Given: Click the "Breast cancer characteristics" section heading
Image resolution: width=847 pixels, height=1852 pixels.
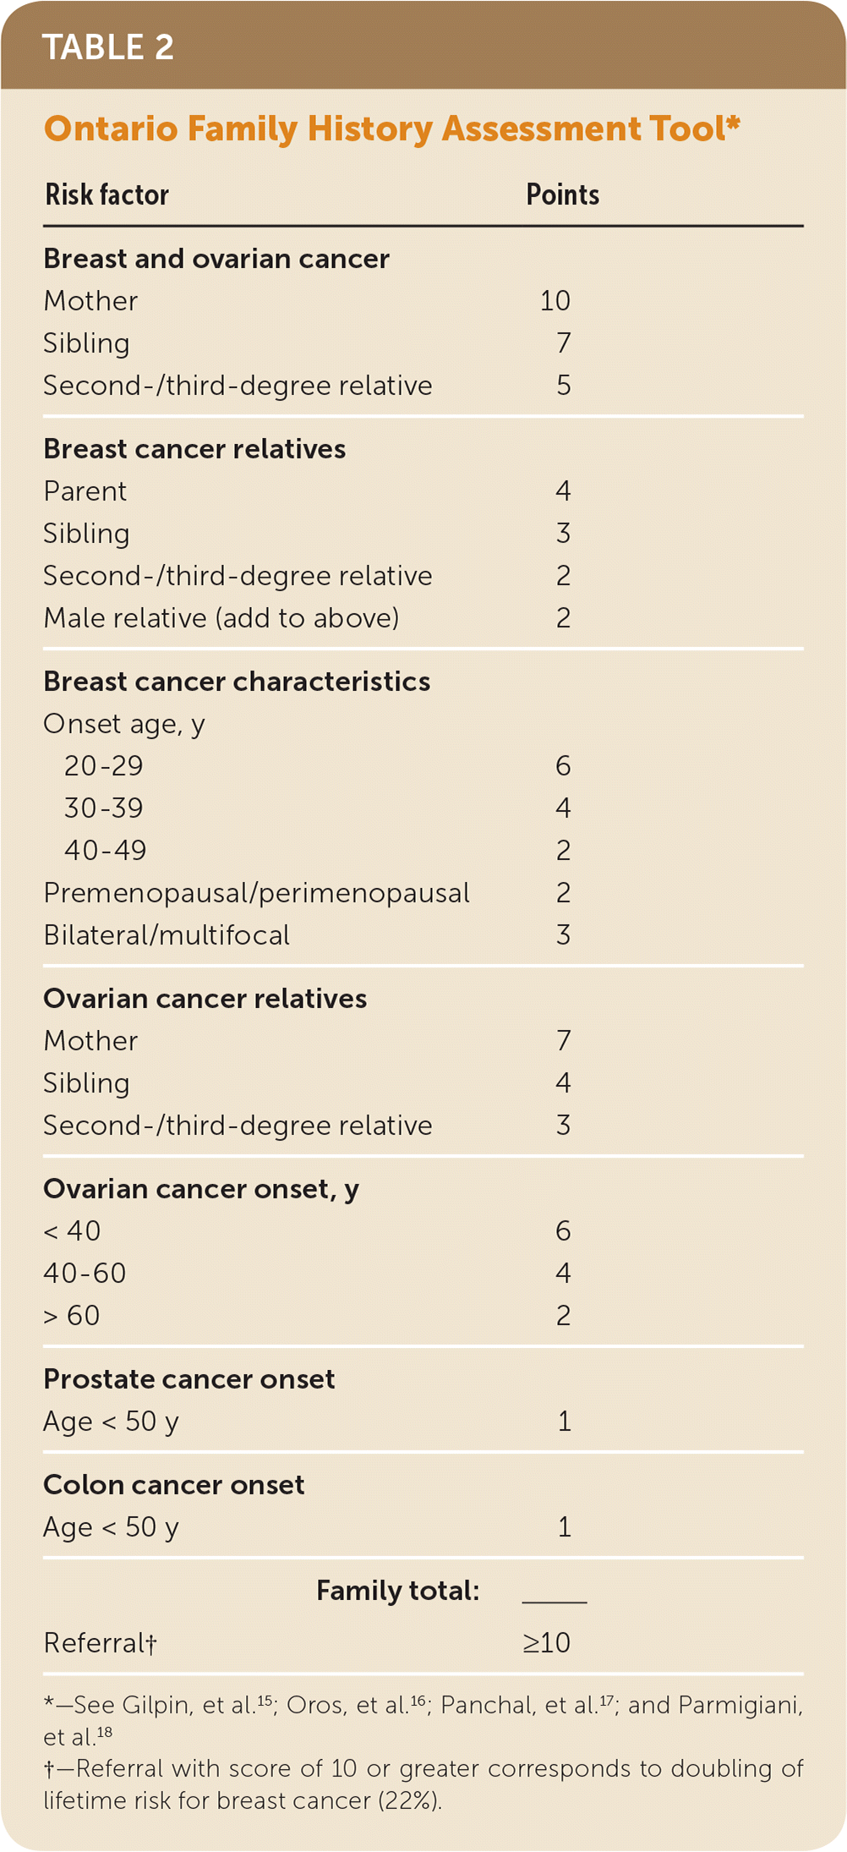Looking at the screenshot, I should pos(237,682).
